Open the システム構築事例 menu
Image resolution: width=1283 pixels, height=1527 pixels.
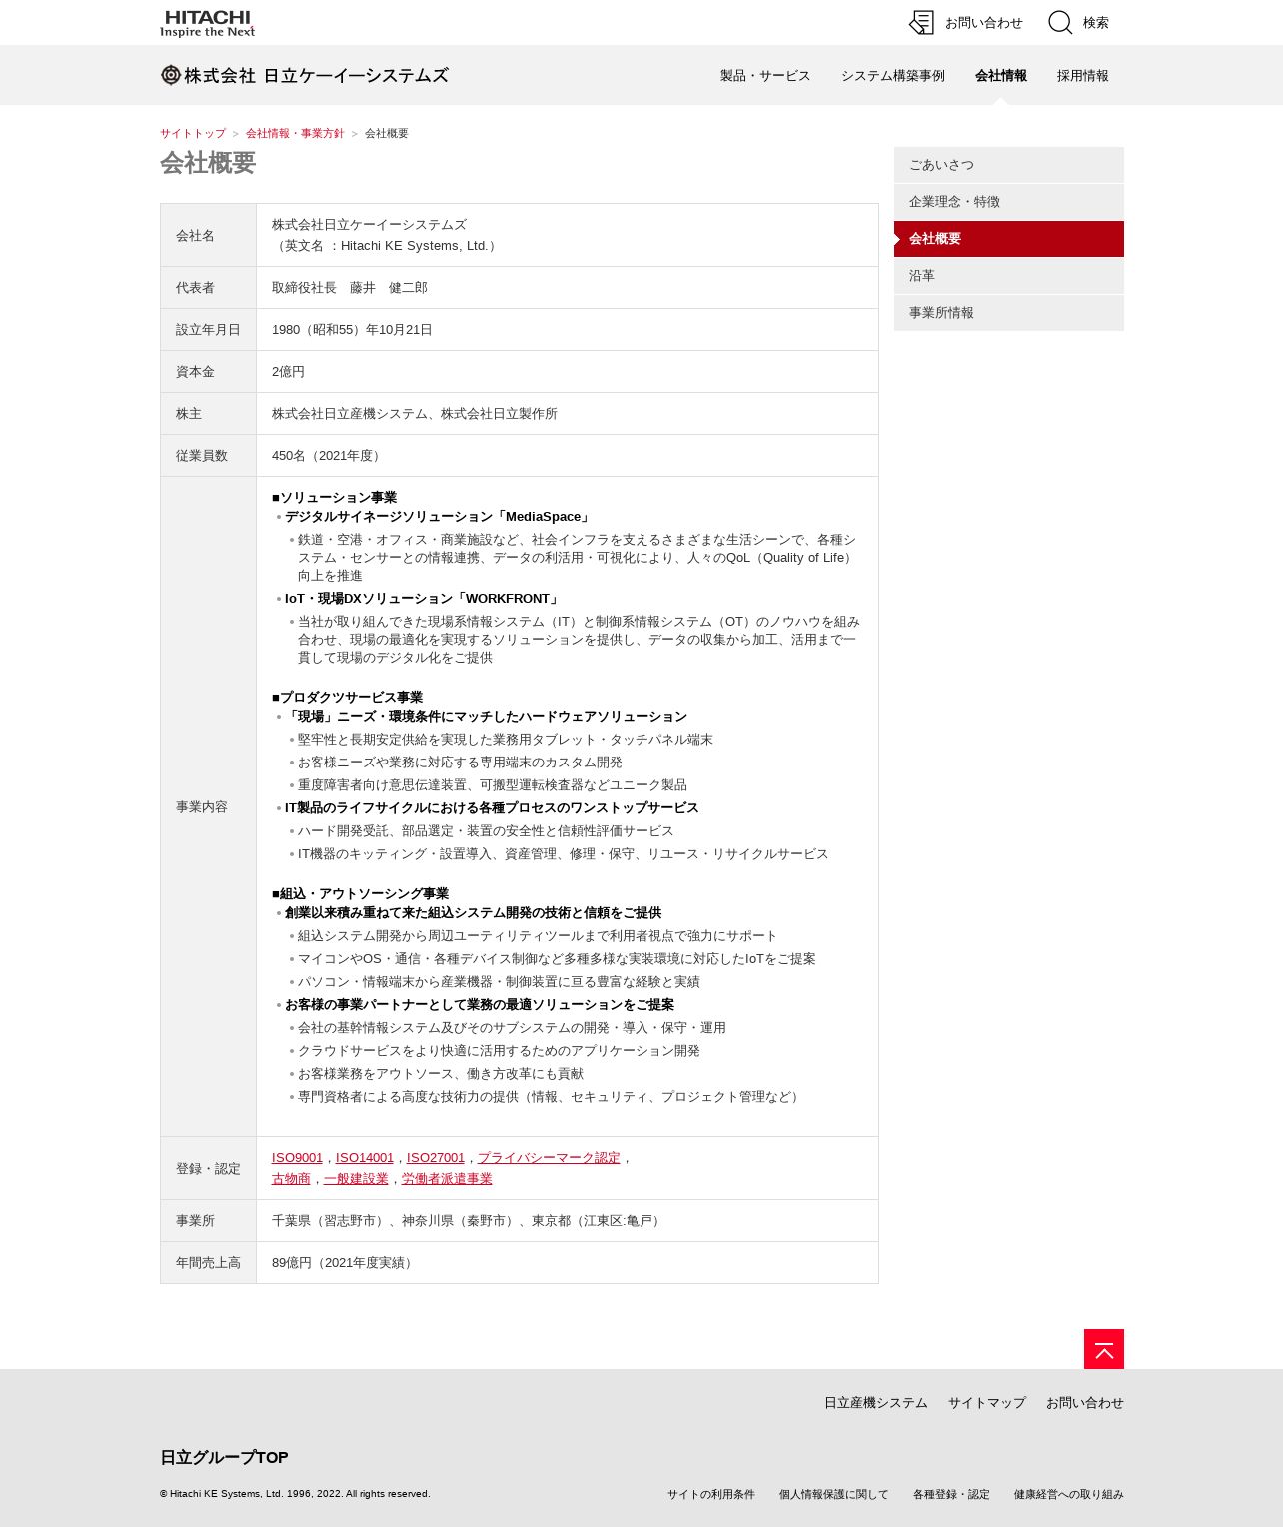[893, 76]
